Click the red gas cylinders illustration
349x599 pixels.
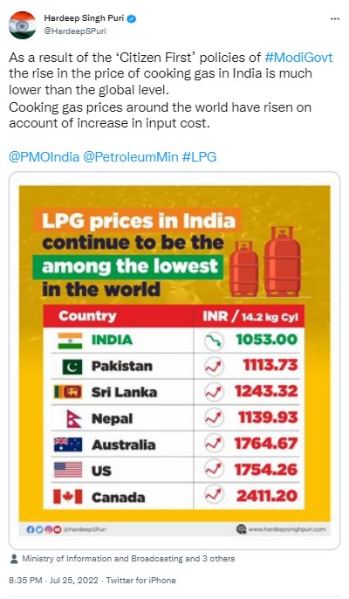point(266,262)
